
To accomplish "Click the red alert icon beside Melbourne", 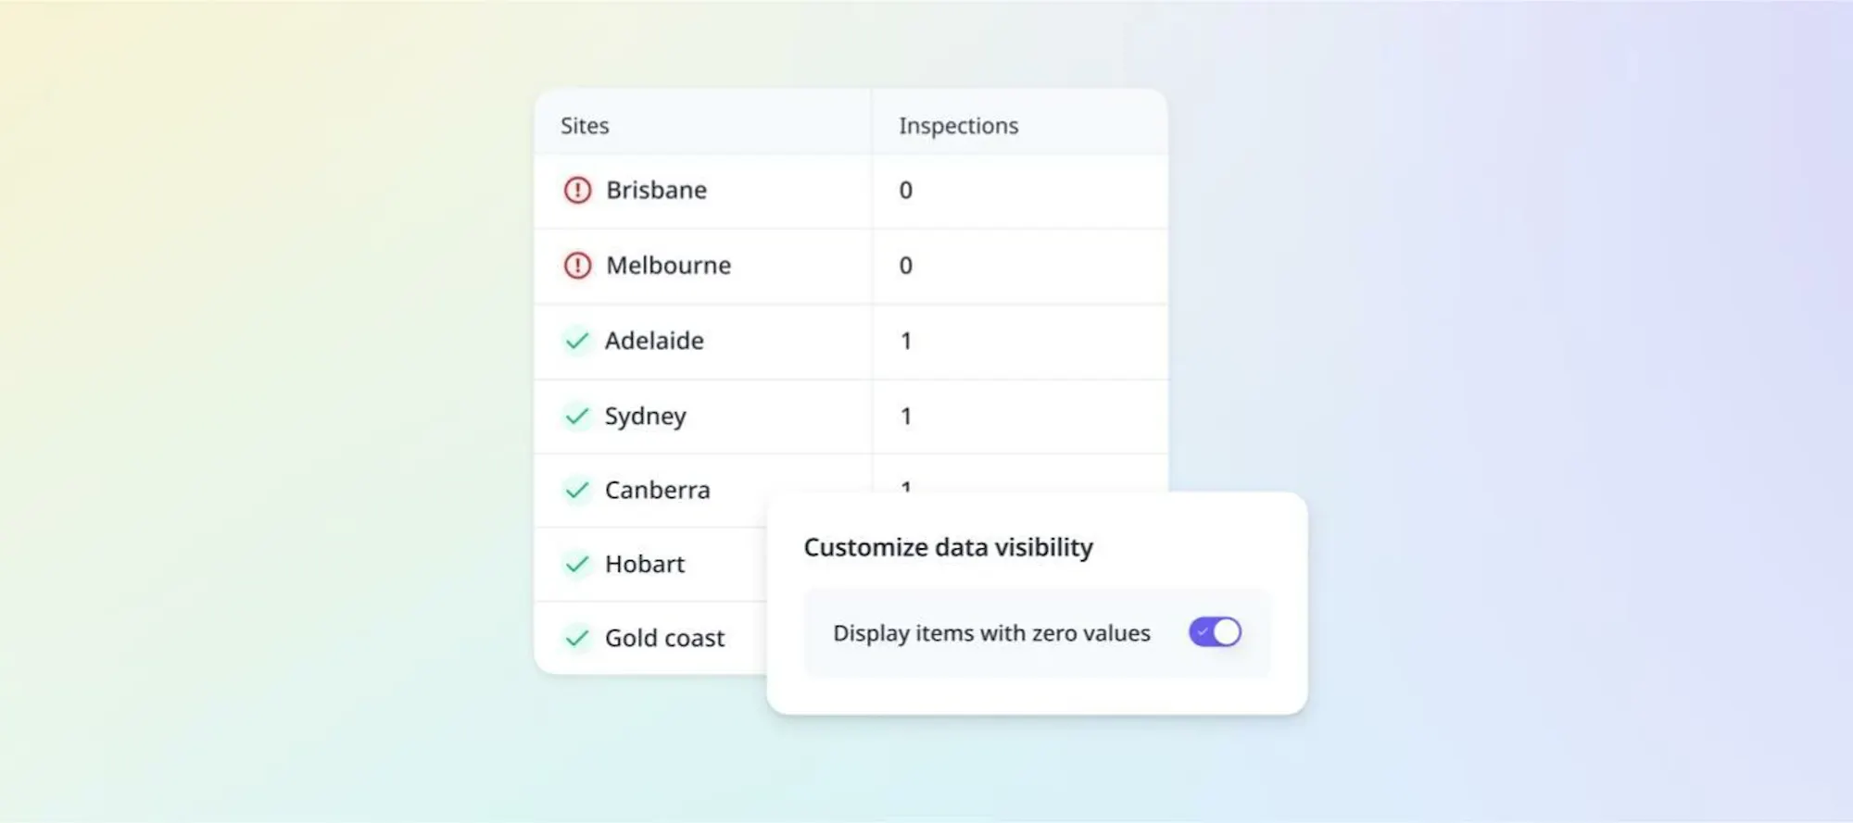I will 577,266.
